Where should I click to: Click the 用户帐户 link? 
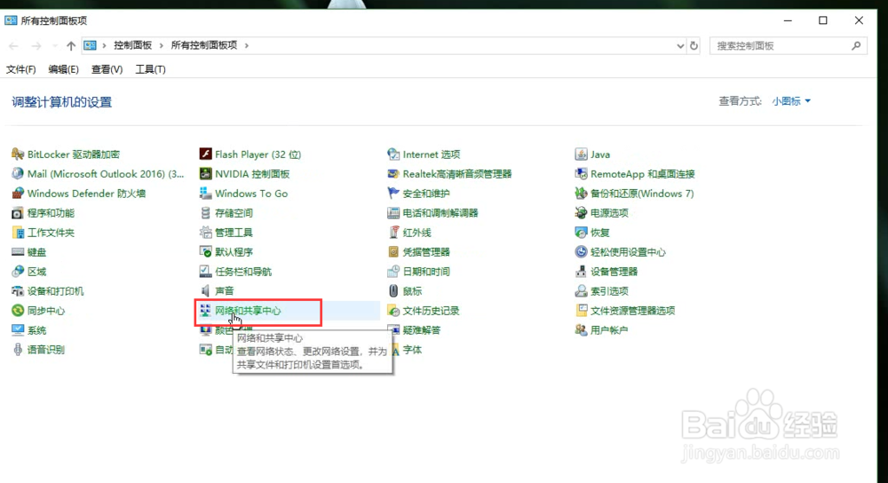[x=609, y=330]
